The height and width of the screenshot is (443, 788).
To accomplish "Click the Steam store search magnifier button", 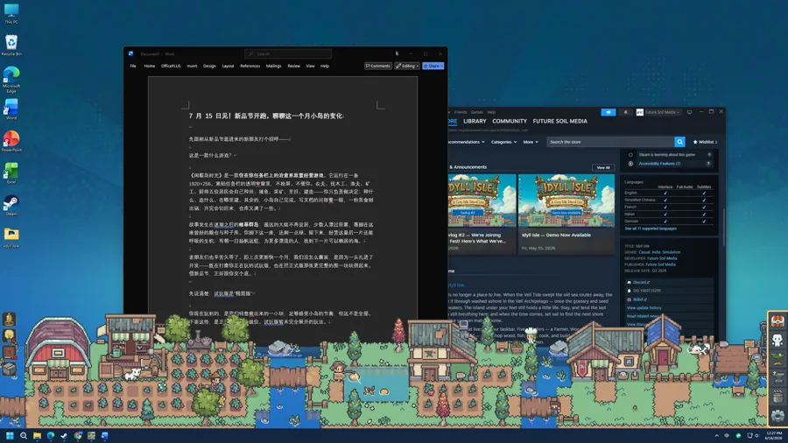I will coord(679,142).
